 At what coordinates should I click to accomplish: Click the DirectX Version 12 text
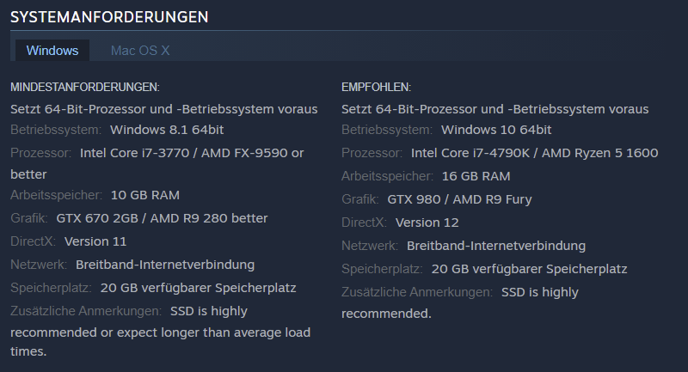click(x=427, y=223)
